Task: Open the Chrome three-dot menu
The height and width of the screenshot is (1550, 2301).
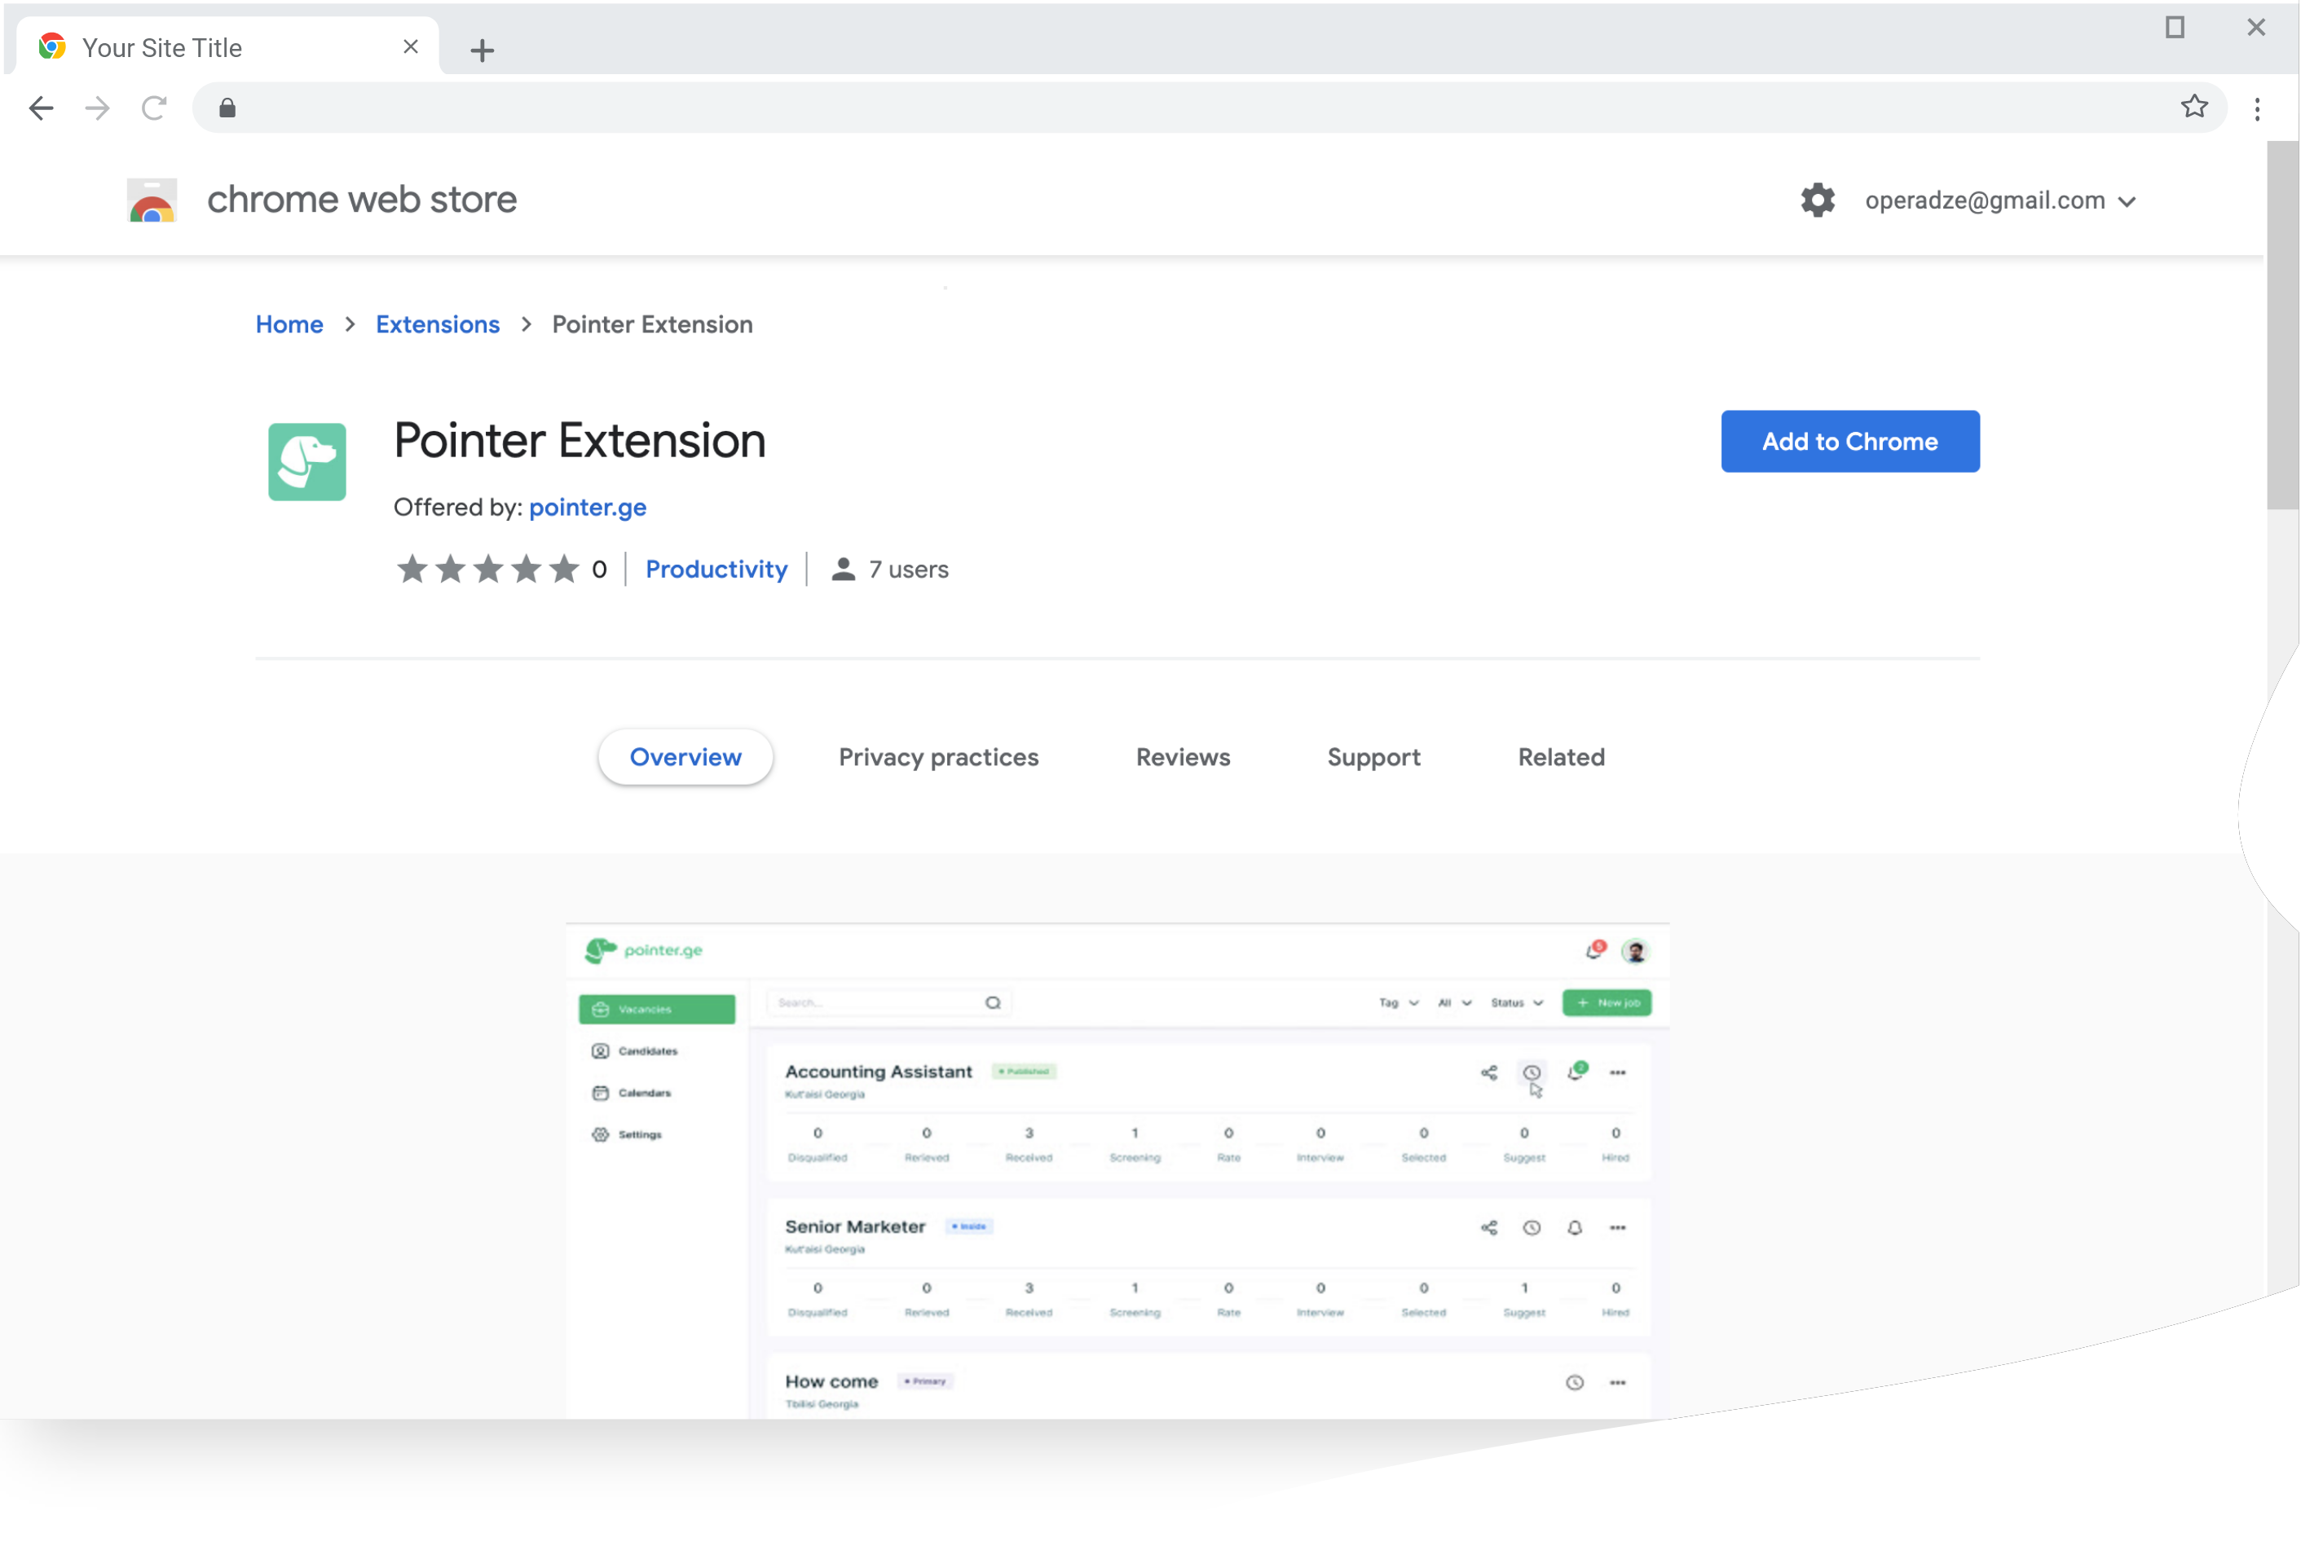Action: (2258, 108)
